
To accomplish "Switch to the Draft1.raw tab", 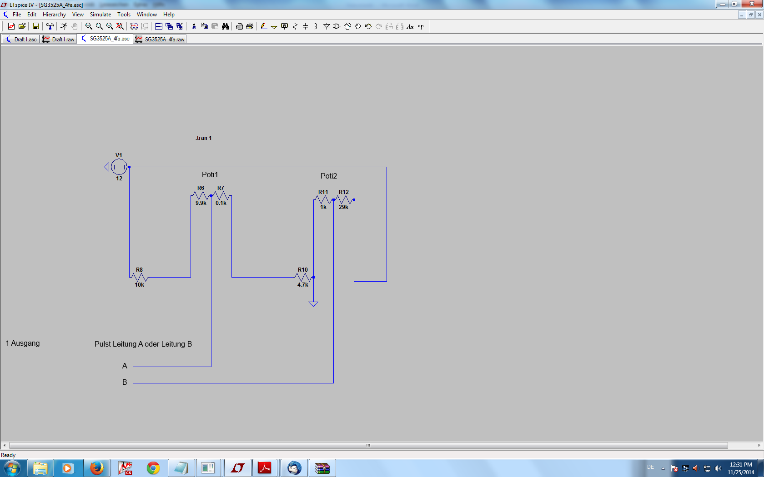I will [59, 40].
